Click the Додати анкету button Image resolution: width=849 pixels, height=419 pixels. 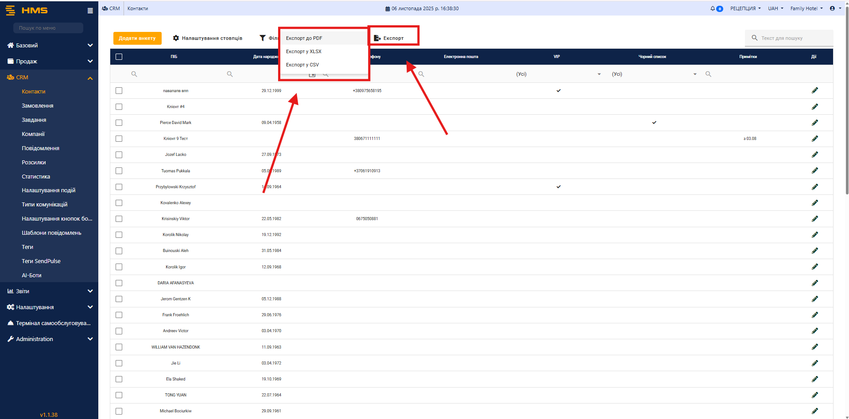click(x=137, y=38)
